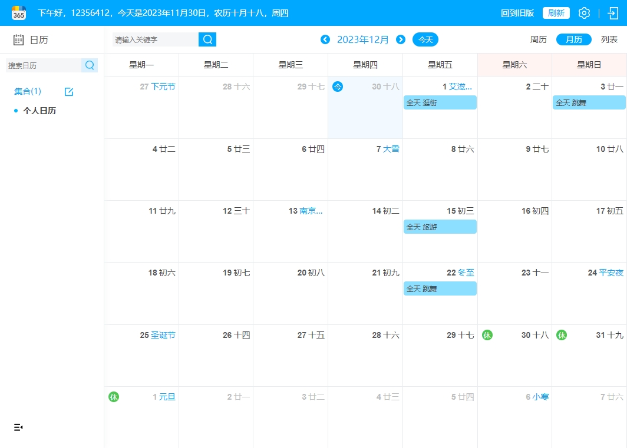Switch to 列表 list view

click(609, 39)
